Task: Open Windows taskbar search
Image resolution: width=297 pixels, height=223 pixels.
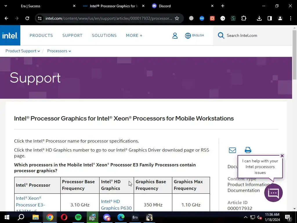Action: click(x=21, y=217)
